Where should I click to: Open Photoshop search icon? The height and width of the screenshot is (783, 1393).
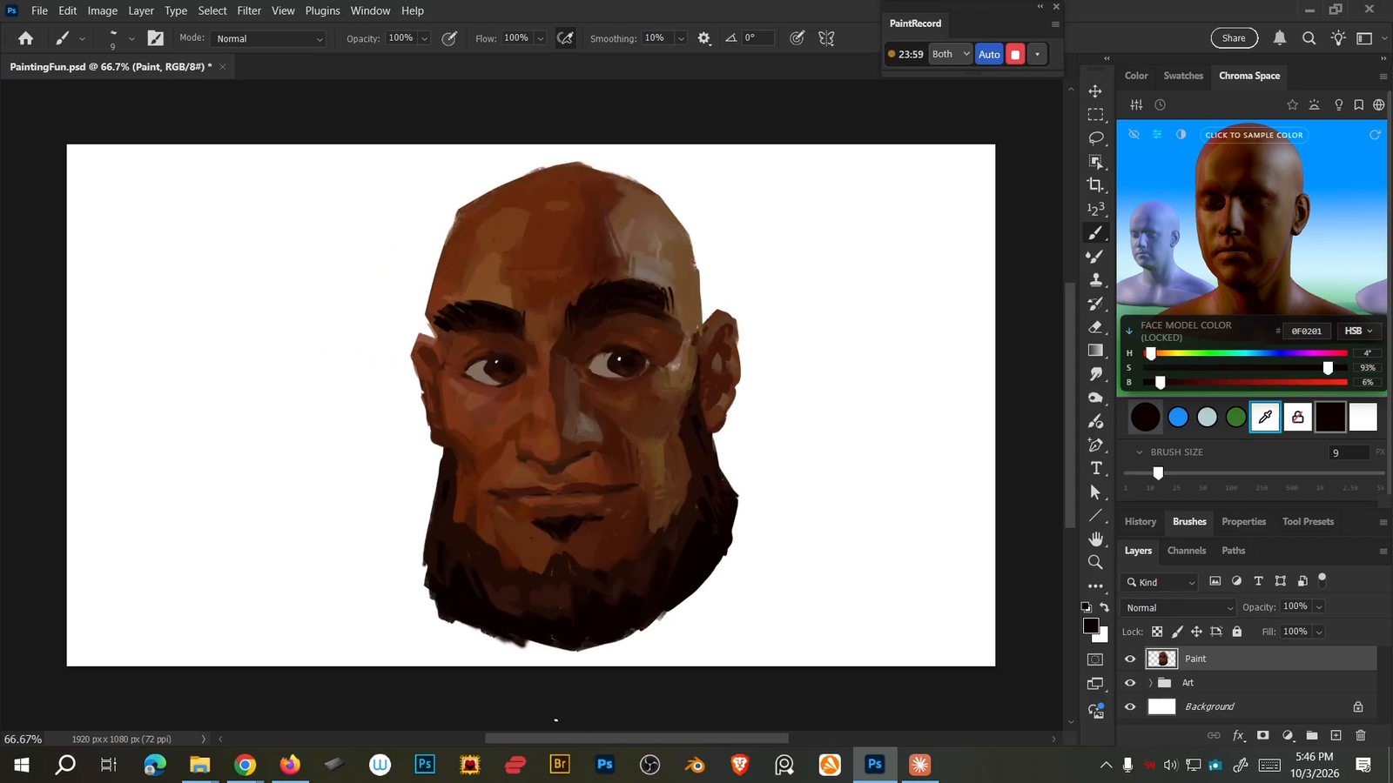(1309, 38)
